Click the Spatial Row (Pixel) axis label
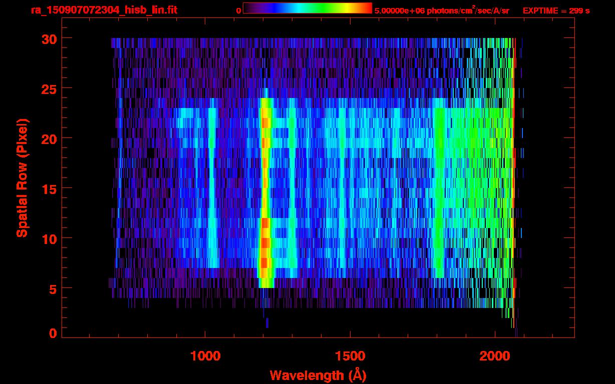Viewport: 615px width, 384px height. pyautogui.click(x=22, y=177)
